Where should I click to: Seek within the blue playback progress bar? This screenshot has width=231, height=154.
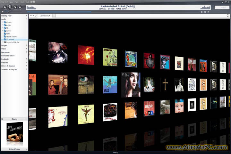59,12
